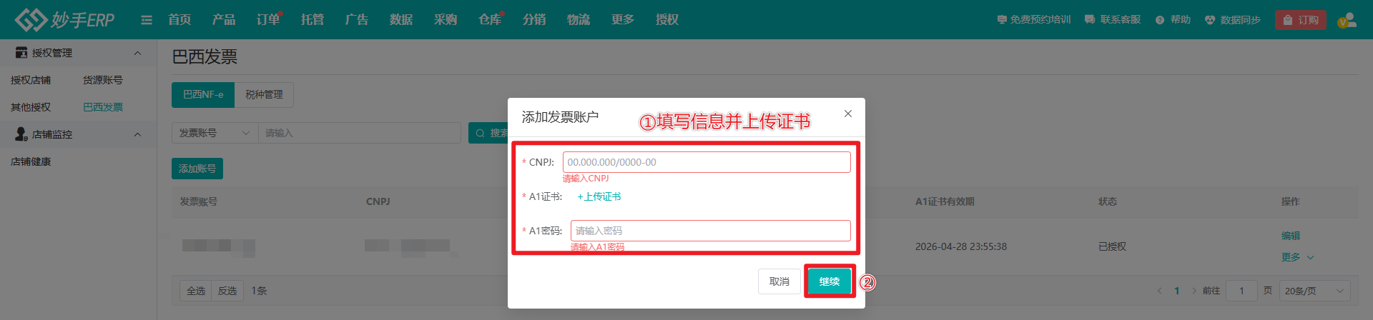Open the 物流 menu
This screenshot has height=320, width=1373.
(579, 19)
